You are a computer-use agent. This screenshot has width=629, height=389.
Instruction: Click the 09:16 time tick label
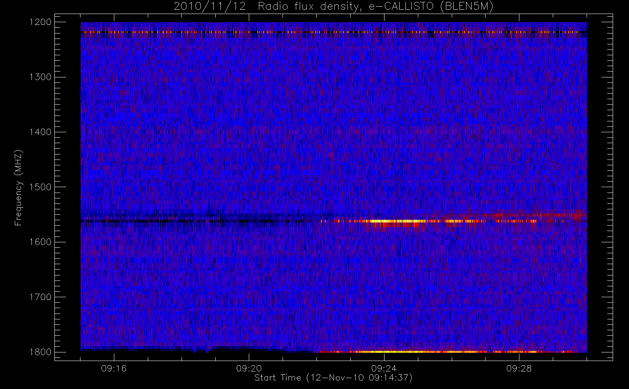click(x=114, y=368)
